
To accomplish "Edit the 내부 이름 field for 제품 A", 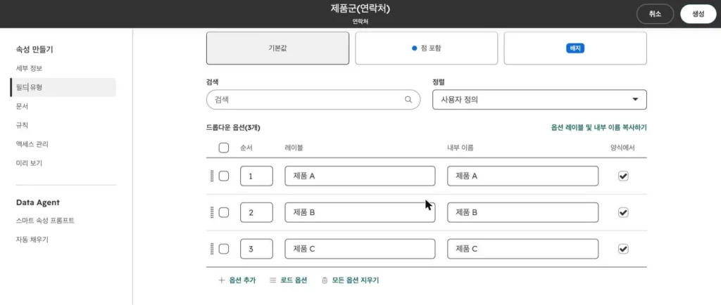I will pyautogui.click(x=523, y=176).
